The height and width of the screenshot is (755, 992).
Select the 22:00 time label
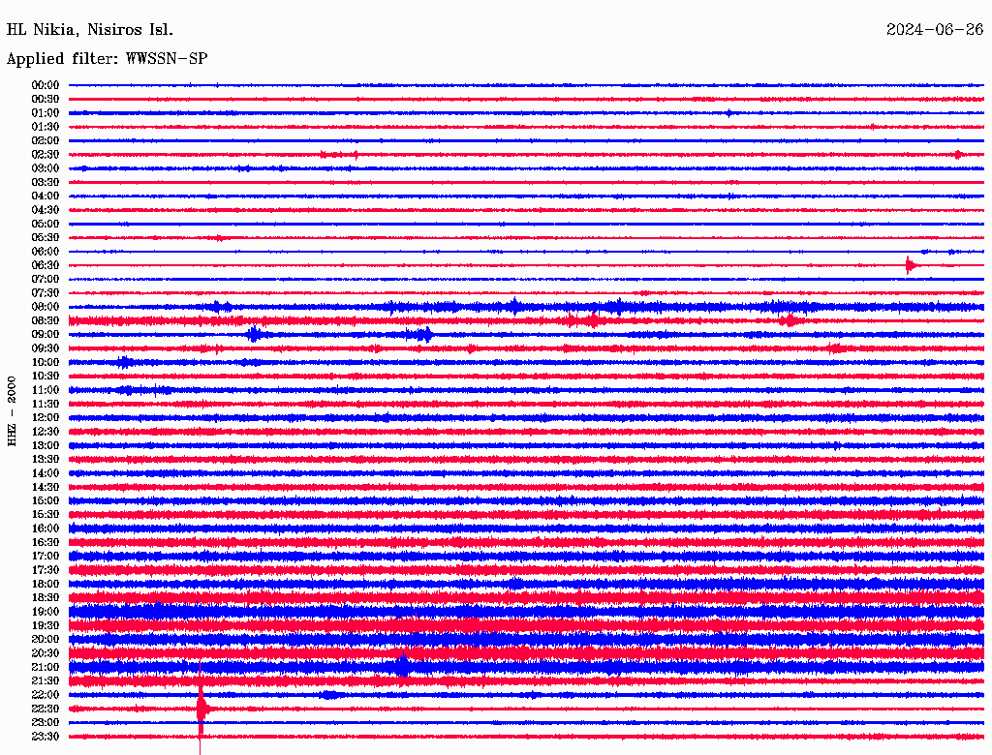click(46, 695)
